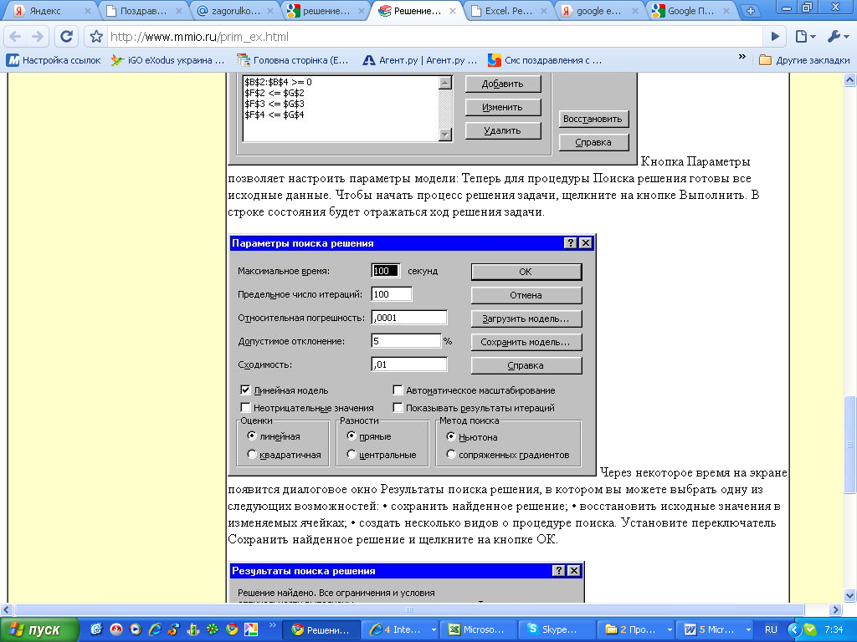The height and width of the screenshot is (642, 857).
Task: Enable Показывать результаты итераций checkbox
Action: tap(398, 407)
